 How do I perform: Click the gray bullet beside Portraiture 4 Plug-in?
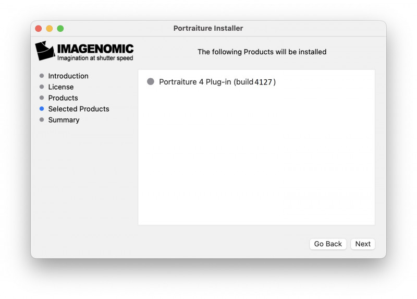[x=151, y=81]
